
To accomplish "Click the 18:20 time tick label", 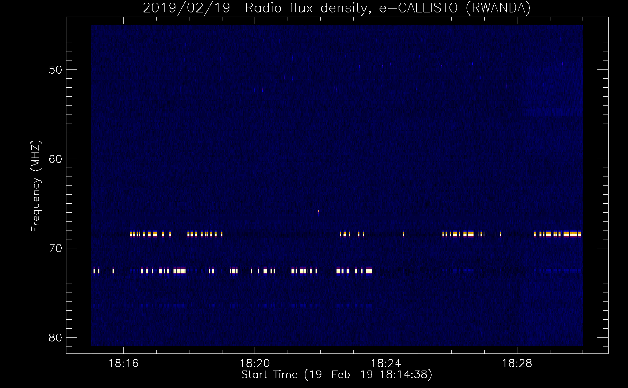I will pos(255,364).
